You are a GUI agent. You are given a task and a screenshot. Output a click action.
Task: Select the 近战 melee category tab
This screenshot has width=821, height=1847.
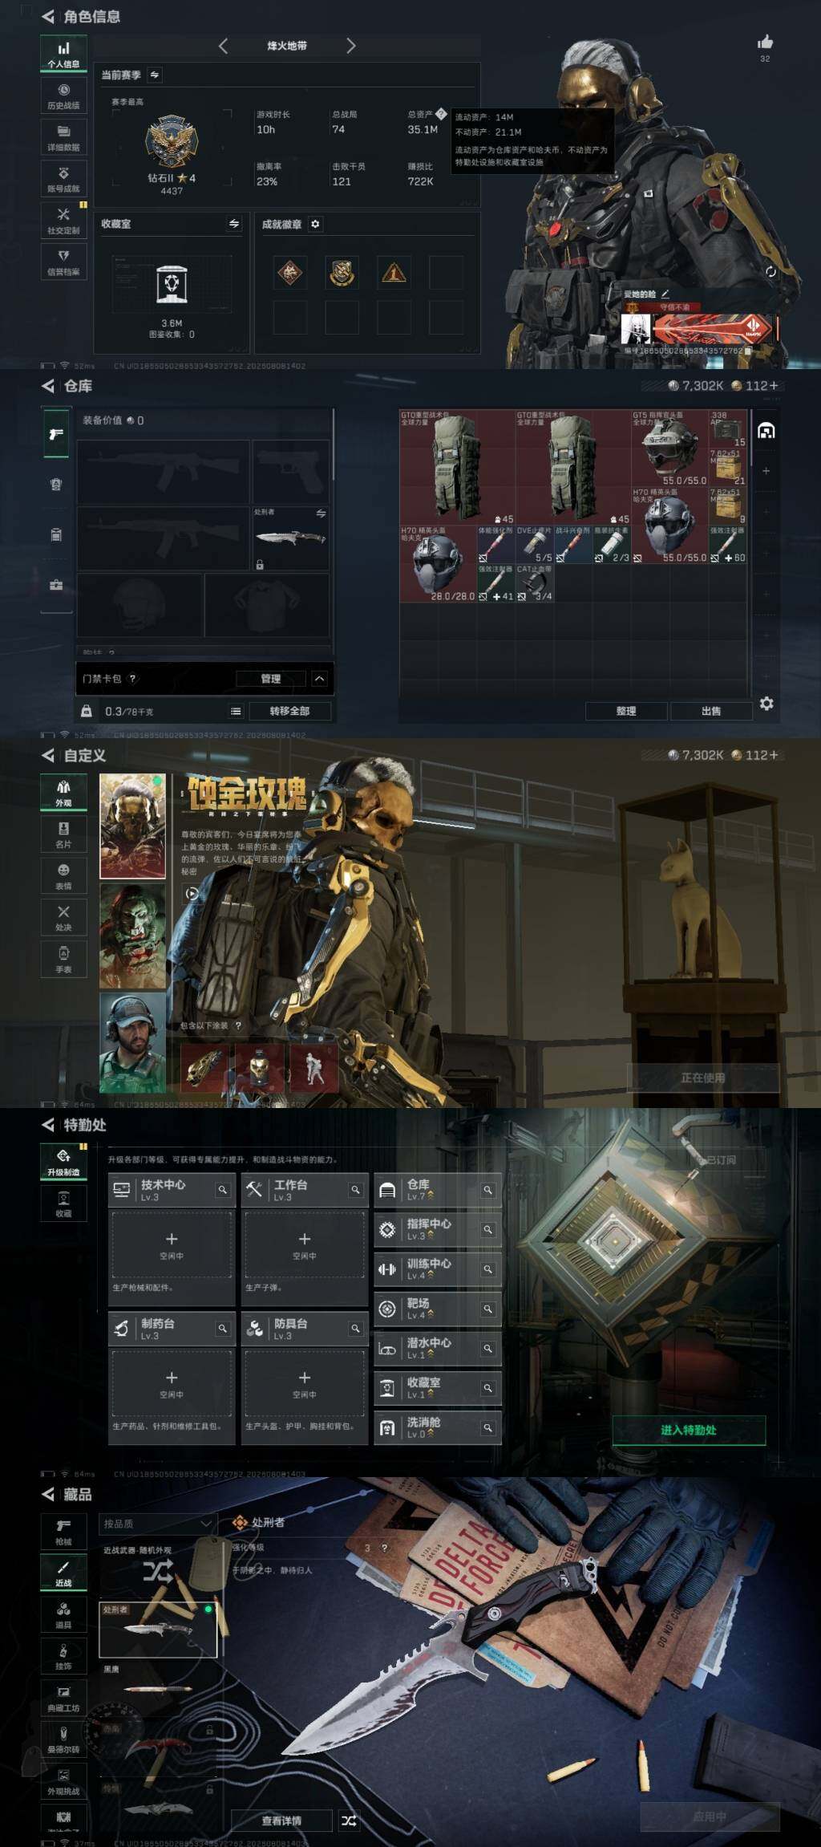[63, 1573]
